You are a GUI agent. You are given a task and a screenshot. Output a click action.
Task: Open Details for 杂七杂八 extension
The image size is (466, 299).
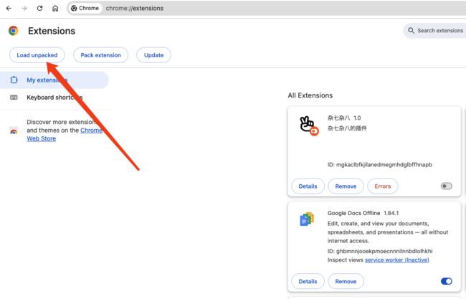click(308, 186)
